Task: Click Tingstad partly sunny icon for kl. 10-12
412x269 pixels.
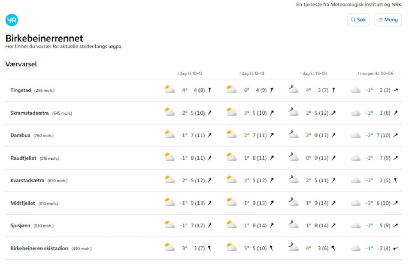Action: pos(170,90)
